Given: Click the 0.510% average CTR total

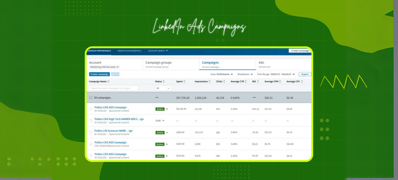Looking at the screenshot, I should pos(235,98).
